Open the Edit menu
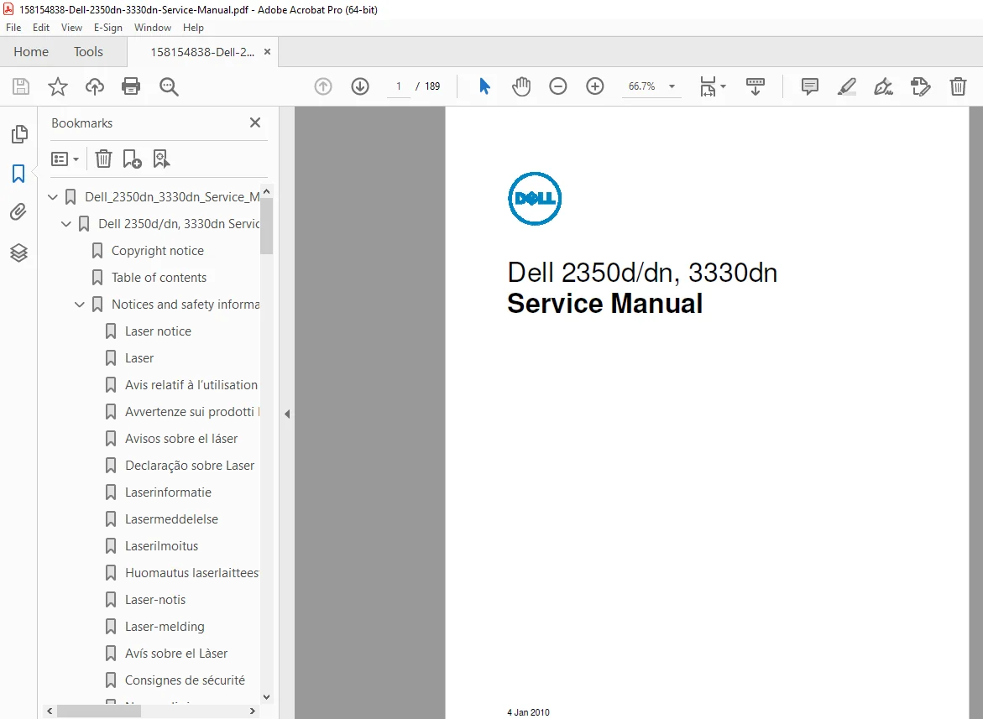The width and height of the screenshot is (983, 719). click(x=41, y=28)
